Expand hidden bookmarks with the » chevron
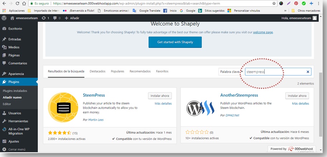Viewport: 327px width, 157px height. 285,11
